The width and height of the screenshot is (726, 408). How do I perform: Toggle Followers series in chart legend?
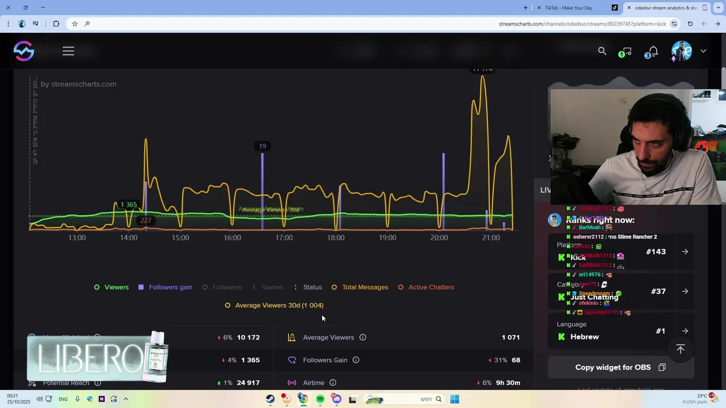(222, 287)
